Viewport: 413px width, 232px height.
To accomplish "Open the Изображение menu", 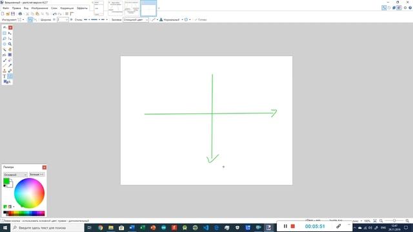I will click(40, 8).
